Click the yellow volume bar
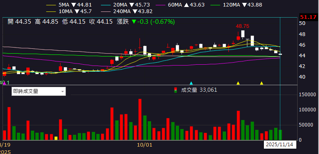The height and width of the screenshot is (154, 319). (x=56, y=138)
